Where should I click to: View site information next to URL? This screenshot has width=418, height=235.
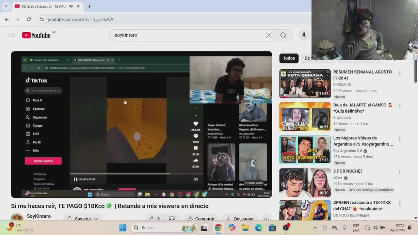click(42, 19)
